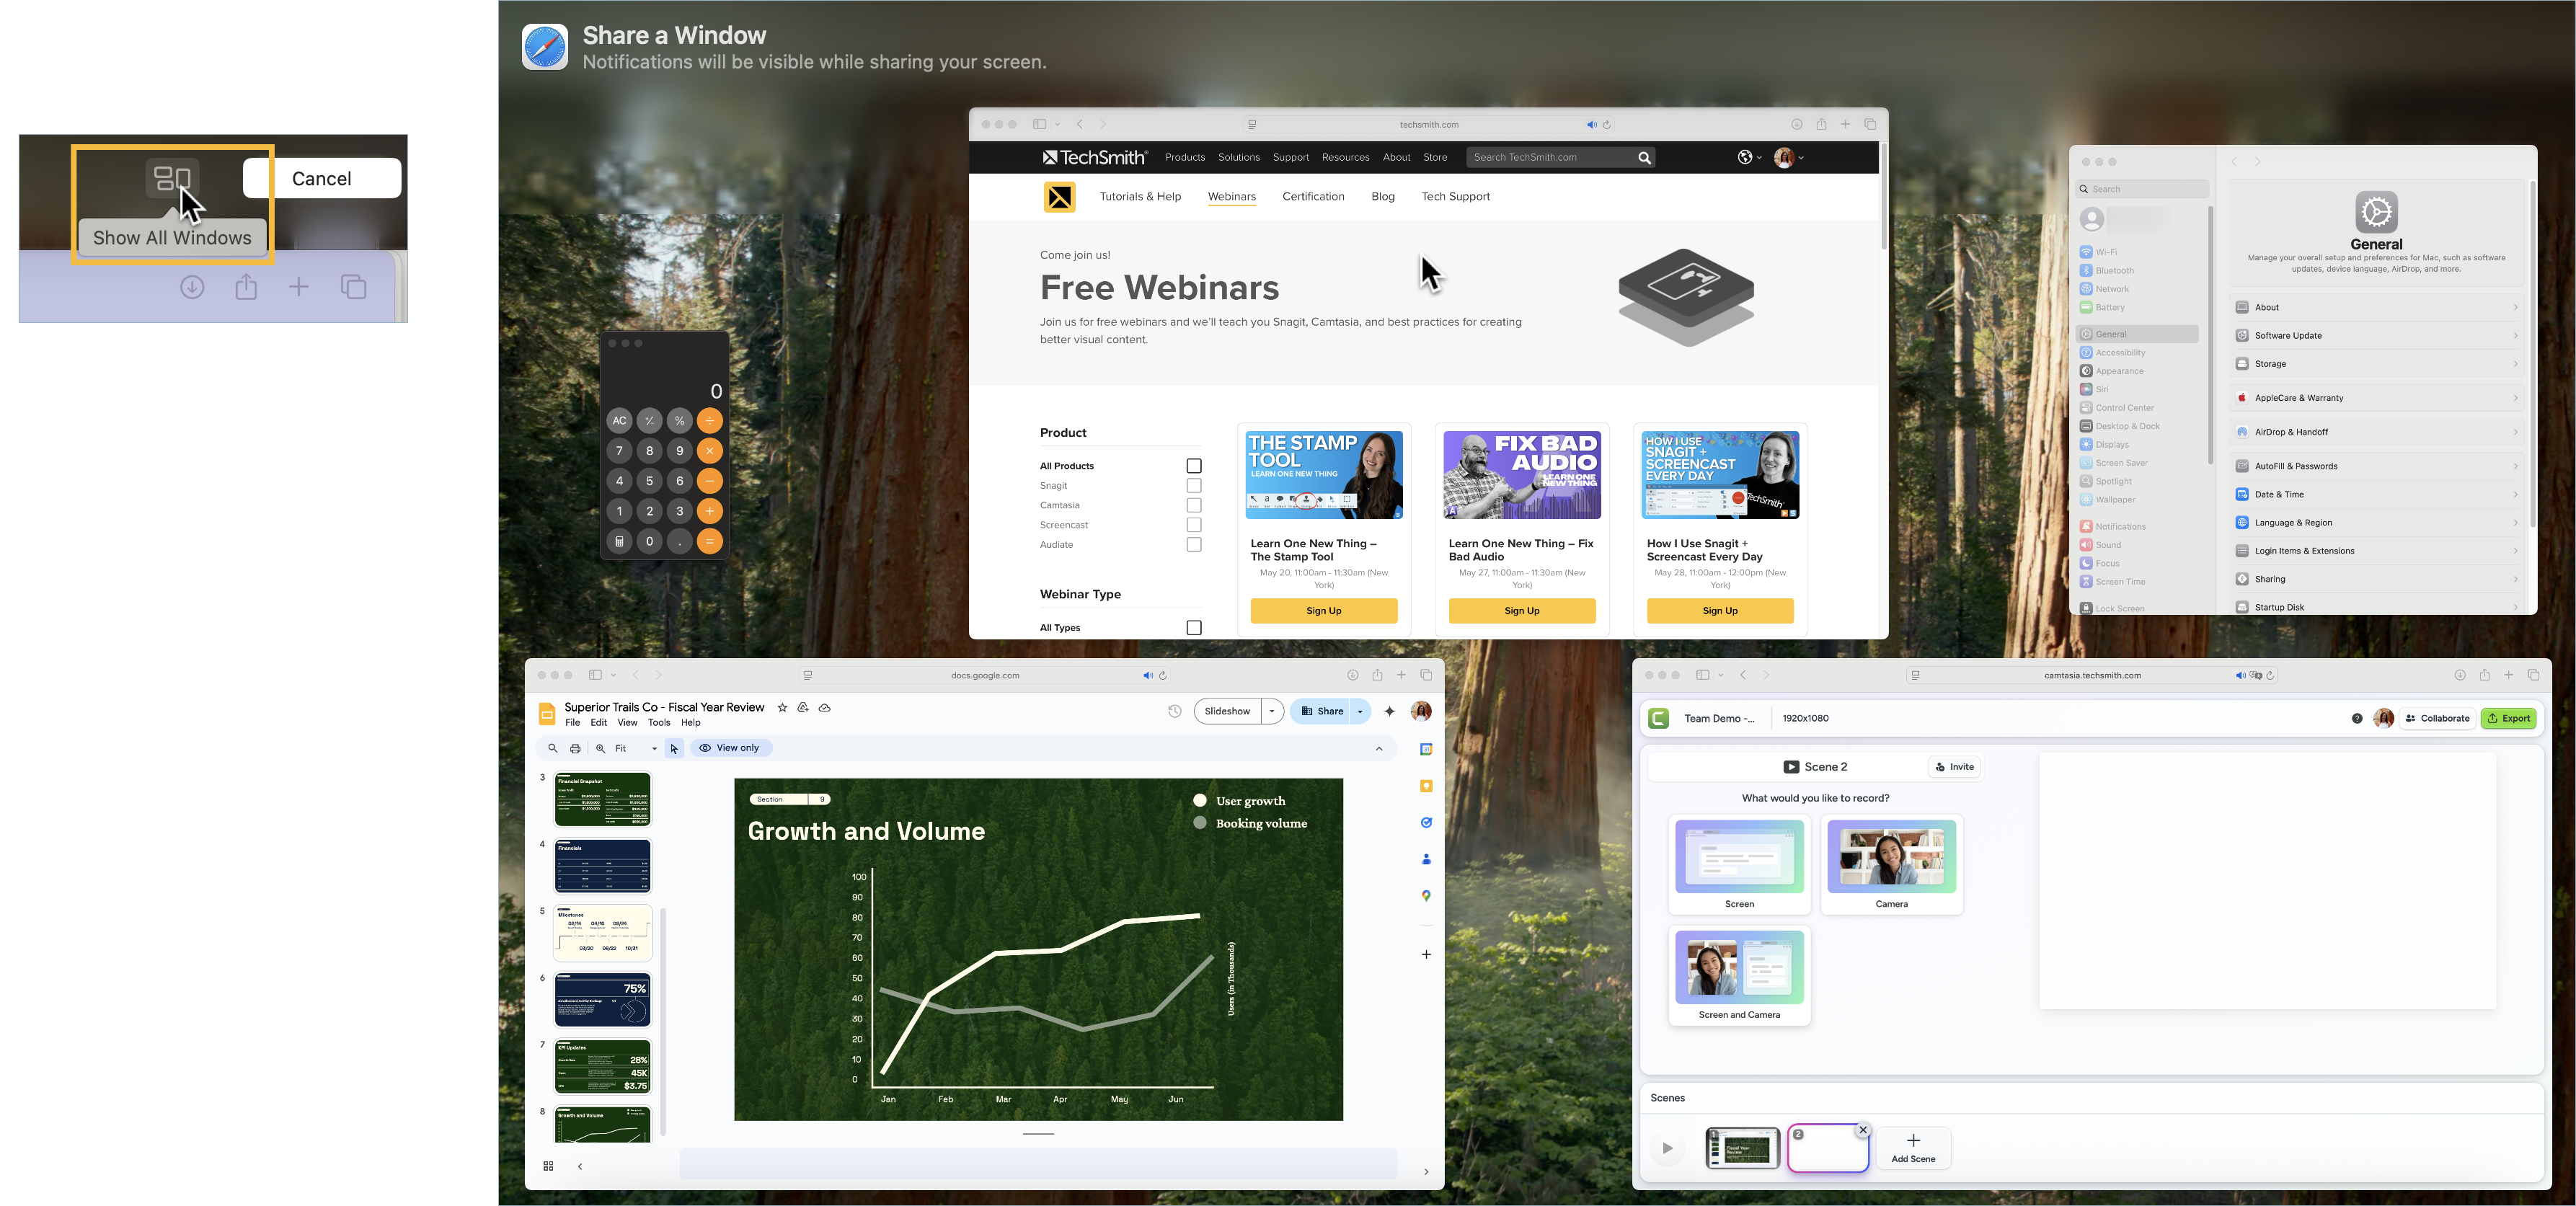The image size is (2576, 1206).
Task: Click the Show All Windows icon
Action: [173, 179]
